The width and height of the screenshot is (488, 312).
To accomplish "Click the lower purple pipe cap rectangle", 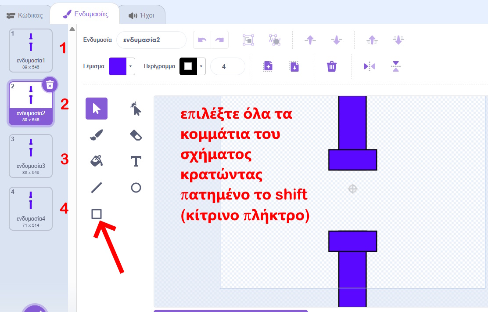I will pyautogui.click(x=353, y=241).
